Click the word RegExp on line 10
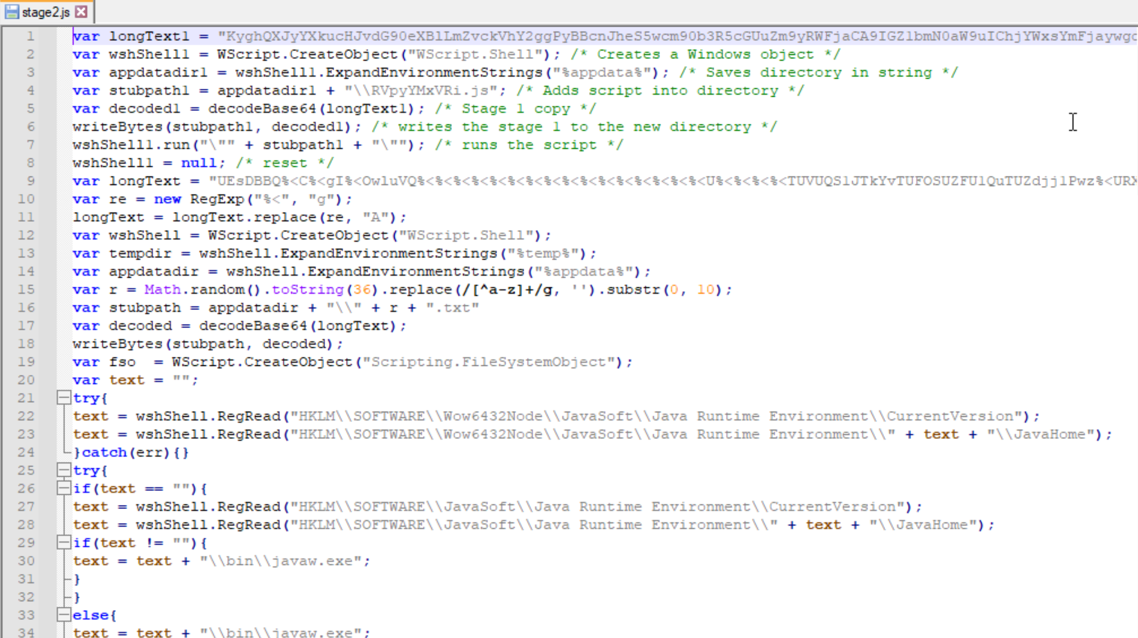Screen dimensions: 1138x638 click(x=218, y=199)
